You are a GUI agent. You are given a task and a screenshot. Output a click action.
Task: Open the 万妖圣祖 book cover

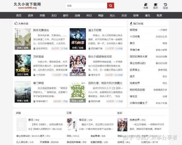23,66
